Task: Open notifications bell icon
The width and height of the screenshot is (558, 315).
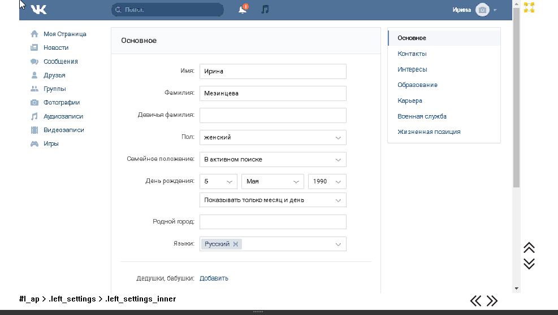Action: [x=243, y=10]
